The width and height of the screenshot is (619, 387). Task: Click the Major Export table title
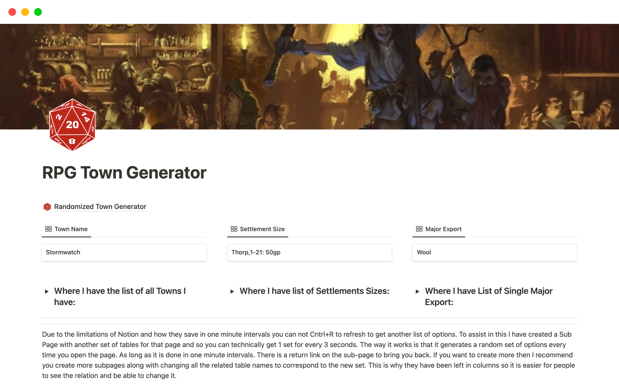443,229
